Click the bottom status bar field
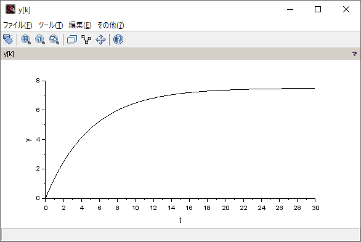361x242 pixels. (180, 235)
